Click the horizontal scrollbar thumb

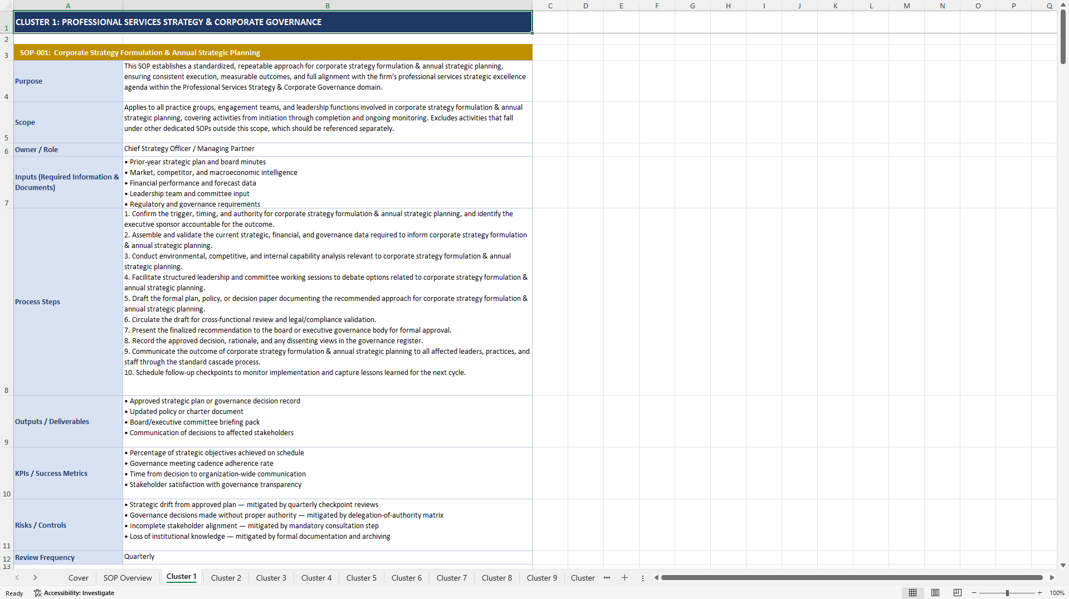tap(852, 578)
